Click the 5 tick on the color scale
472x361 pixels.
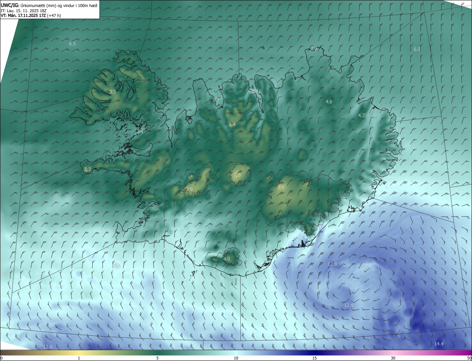tap(157, 358)
